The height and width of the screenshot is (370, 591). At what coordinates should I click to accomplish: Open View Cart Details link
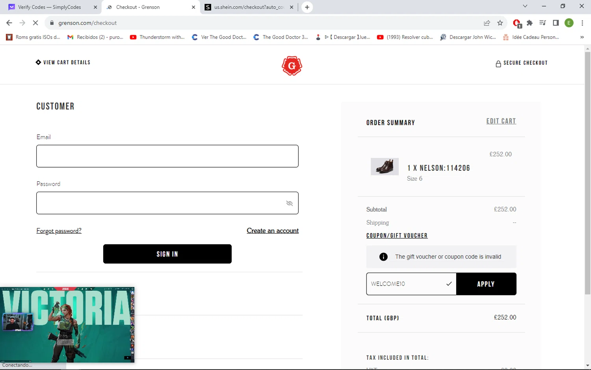[x=63, y=62]
